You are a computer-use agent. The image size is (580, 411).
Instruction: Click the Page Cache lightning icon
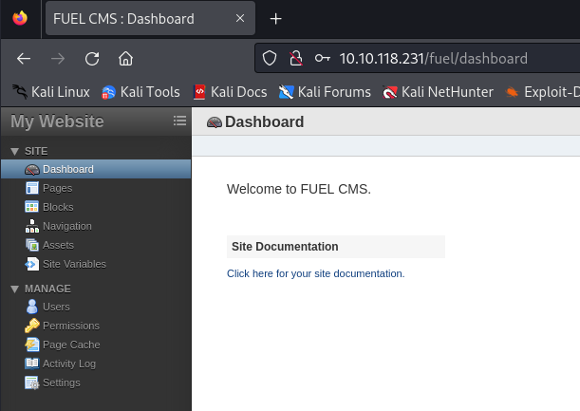pyautogui.click(x=32, y=345)
